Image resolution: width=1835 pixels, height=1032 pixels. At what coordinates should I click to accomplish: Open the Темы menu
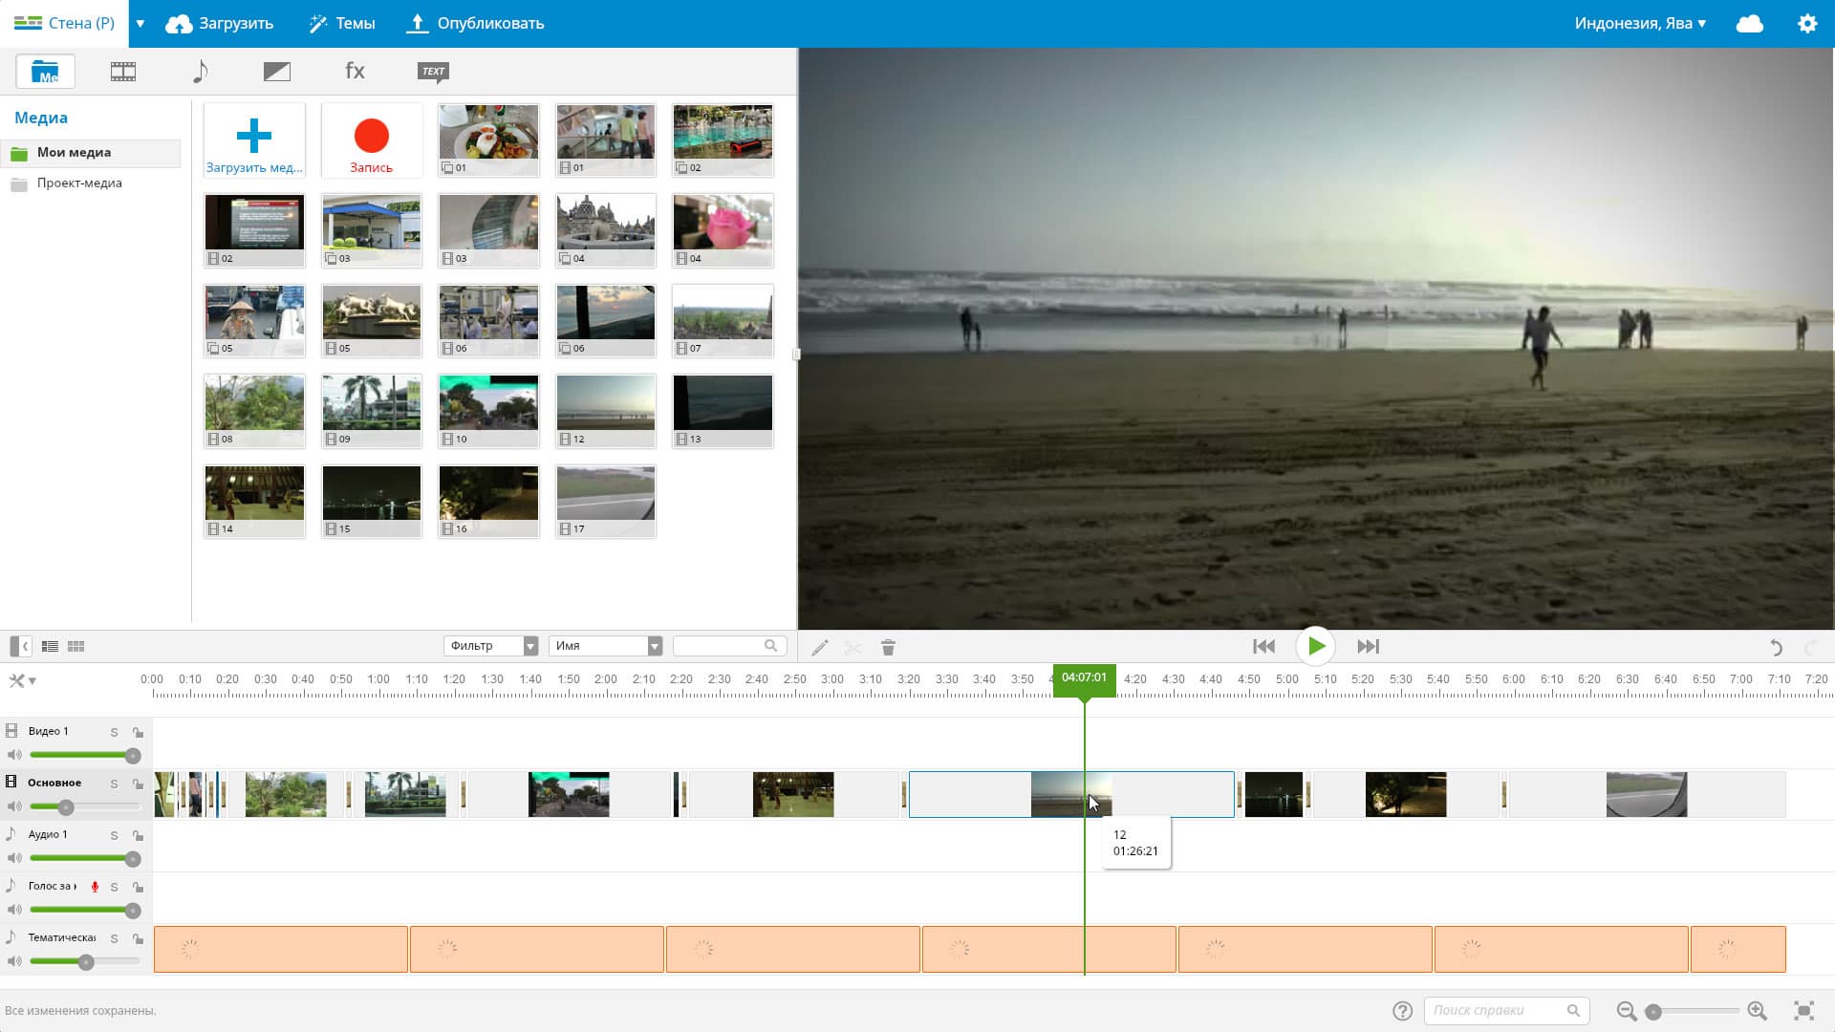tap(342, 24)
